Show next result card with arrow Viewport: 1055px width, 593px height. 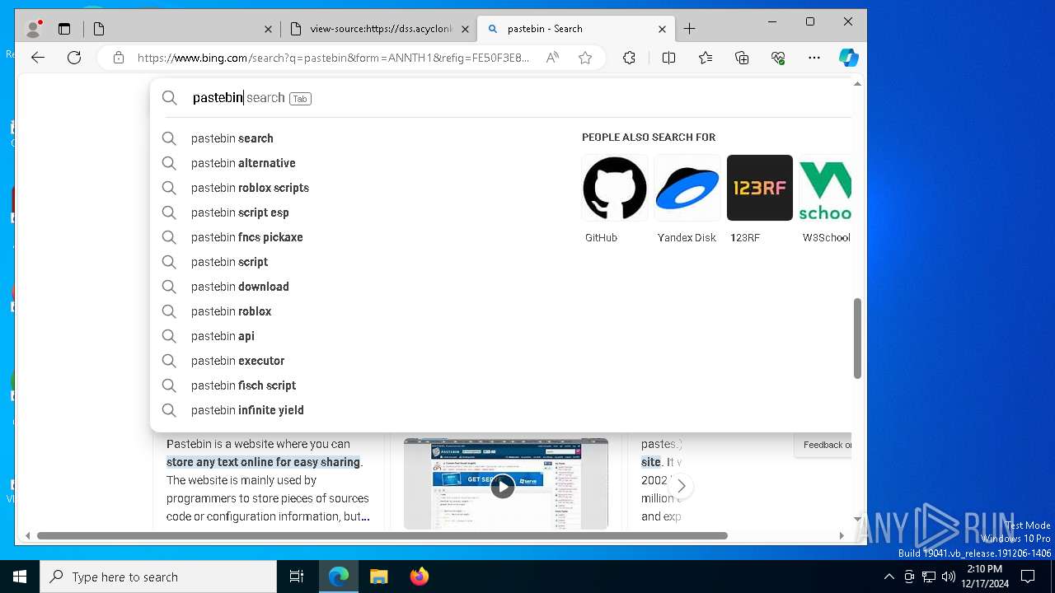pyautogui.click(x=682, y=486)
